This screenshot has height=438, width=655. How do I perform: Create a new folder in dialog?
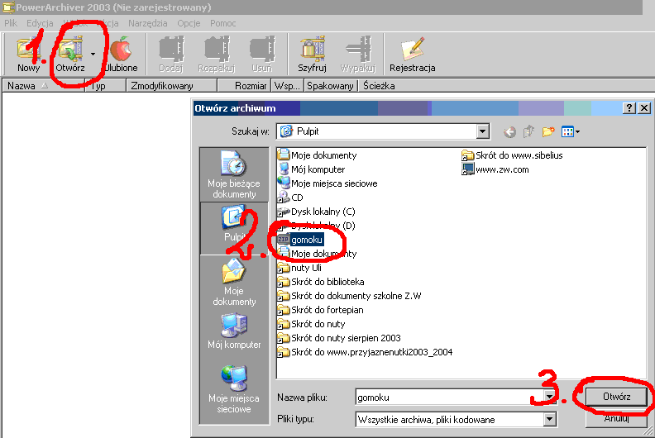pos(548,132)
